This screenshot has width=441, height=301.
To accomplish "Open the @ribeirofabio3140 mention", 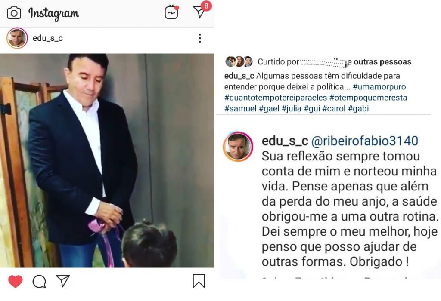I will [x=364, y=141].
